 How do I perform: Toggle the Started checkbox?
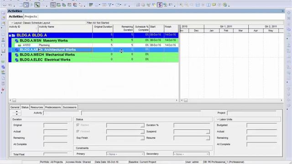78,125
